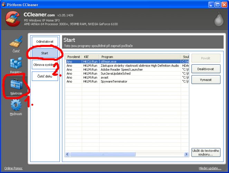Viewport: 229px width, 173px height.
Task: Select the SunJavaUpdateSched entry
Action: 127,73
